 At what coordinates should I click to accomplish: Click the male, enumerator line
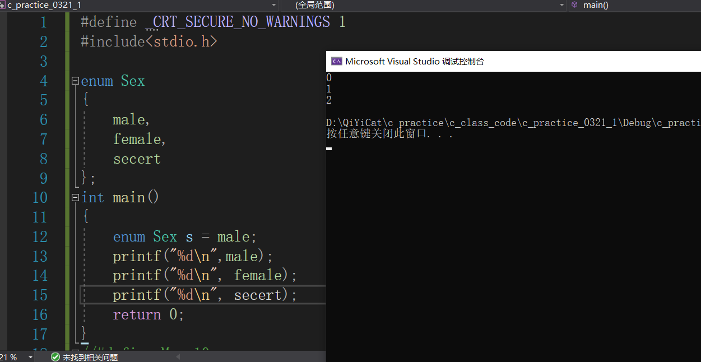pyautogui.click(x=132, y=120)
